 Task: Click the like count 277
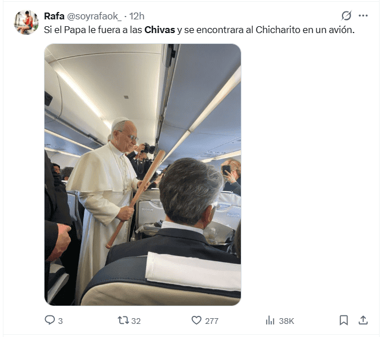[x=212, y=321]
